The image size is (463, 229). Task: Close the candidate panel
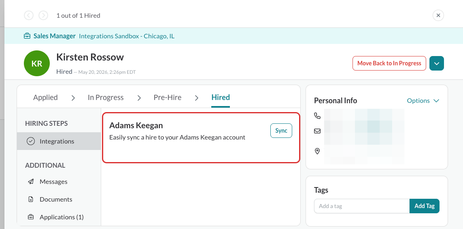pos(438,15)
